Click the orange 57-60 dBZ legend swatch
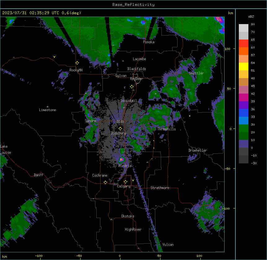267x260 pixels. tap(243, 51)
